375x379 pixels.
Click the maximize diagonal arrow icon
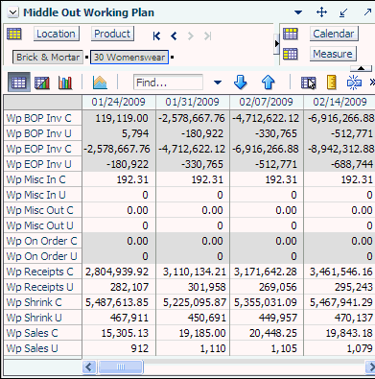(367, 12)
